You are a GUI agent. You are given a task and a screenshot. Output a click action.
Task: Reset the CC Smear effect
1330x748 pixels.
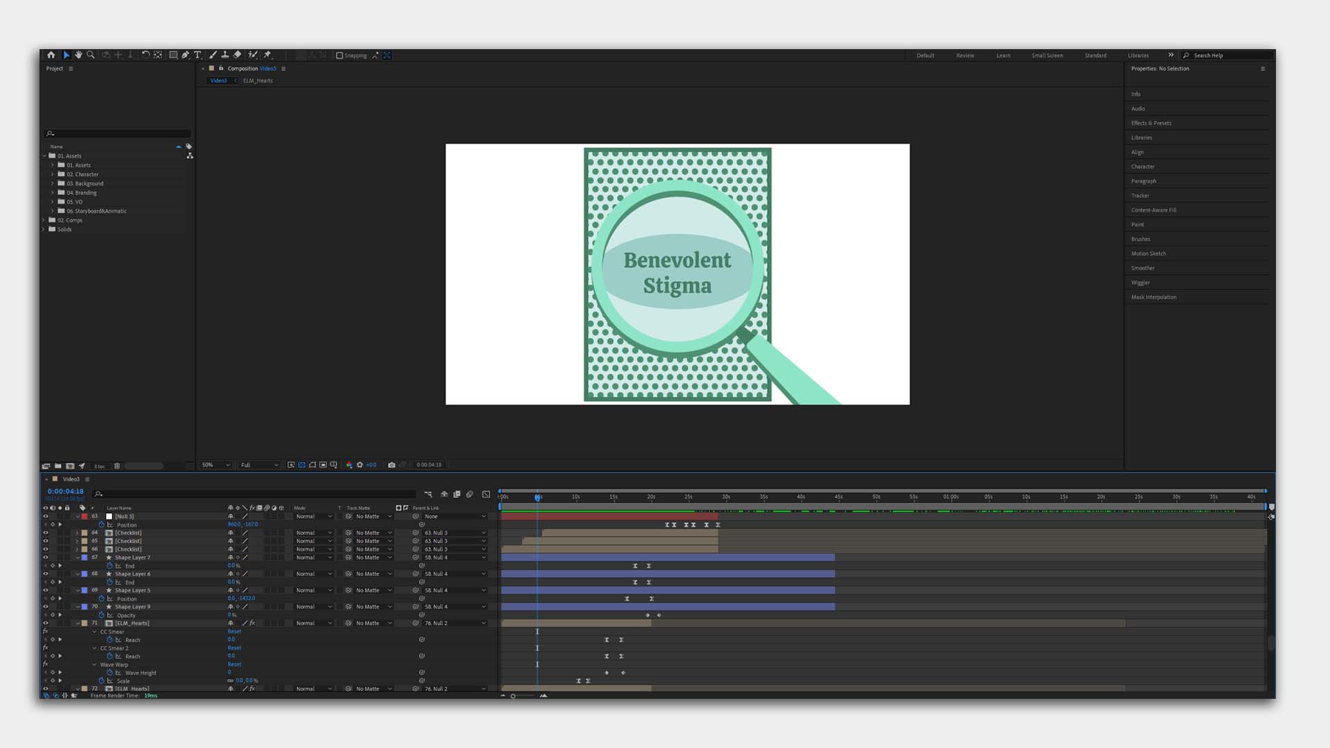[234, 632]
